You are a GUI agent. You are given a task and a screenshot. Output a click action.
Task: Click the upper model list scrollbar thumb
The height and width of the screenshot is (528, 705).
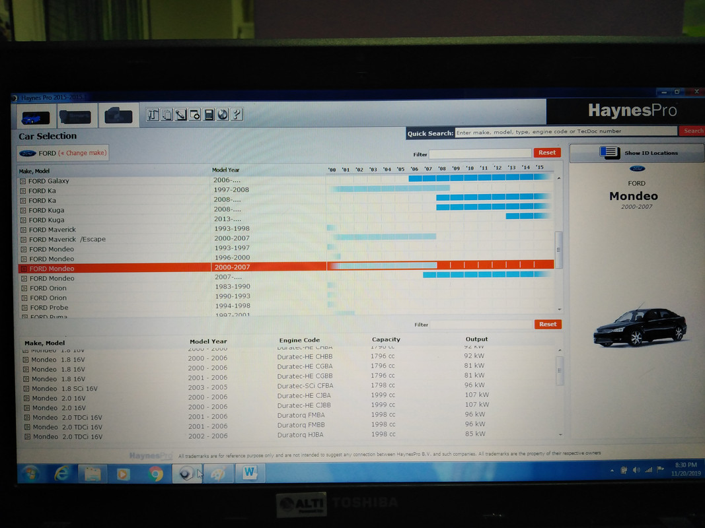click(559, 249)
